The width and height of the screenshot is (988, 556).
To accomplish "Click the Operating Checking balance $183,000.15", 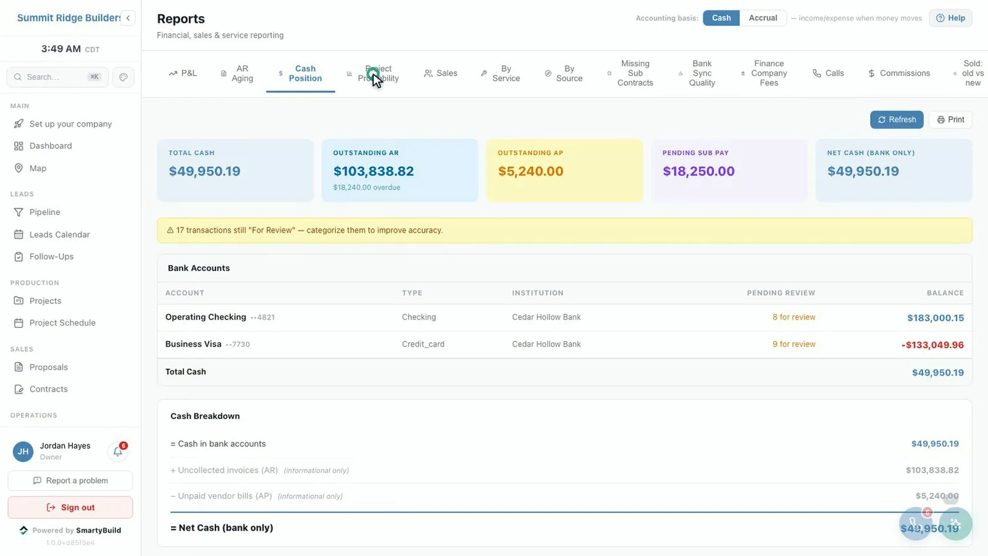I will (935, 318).
